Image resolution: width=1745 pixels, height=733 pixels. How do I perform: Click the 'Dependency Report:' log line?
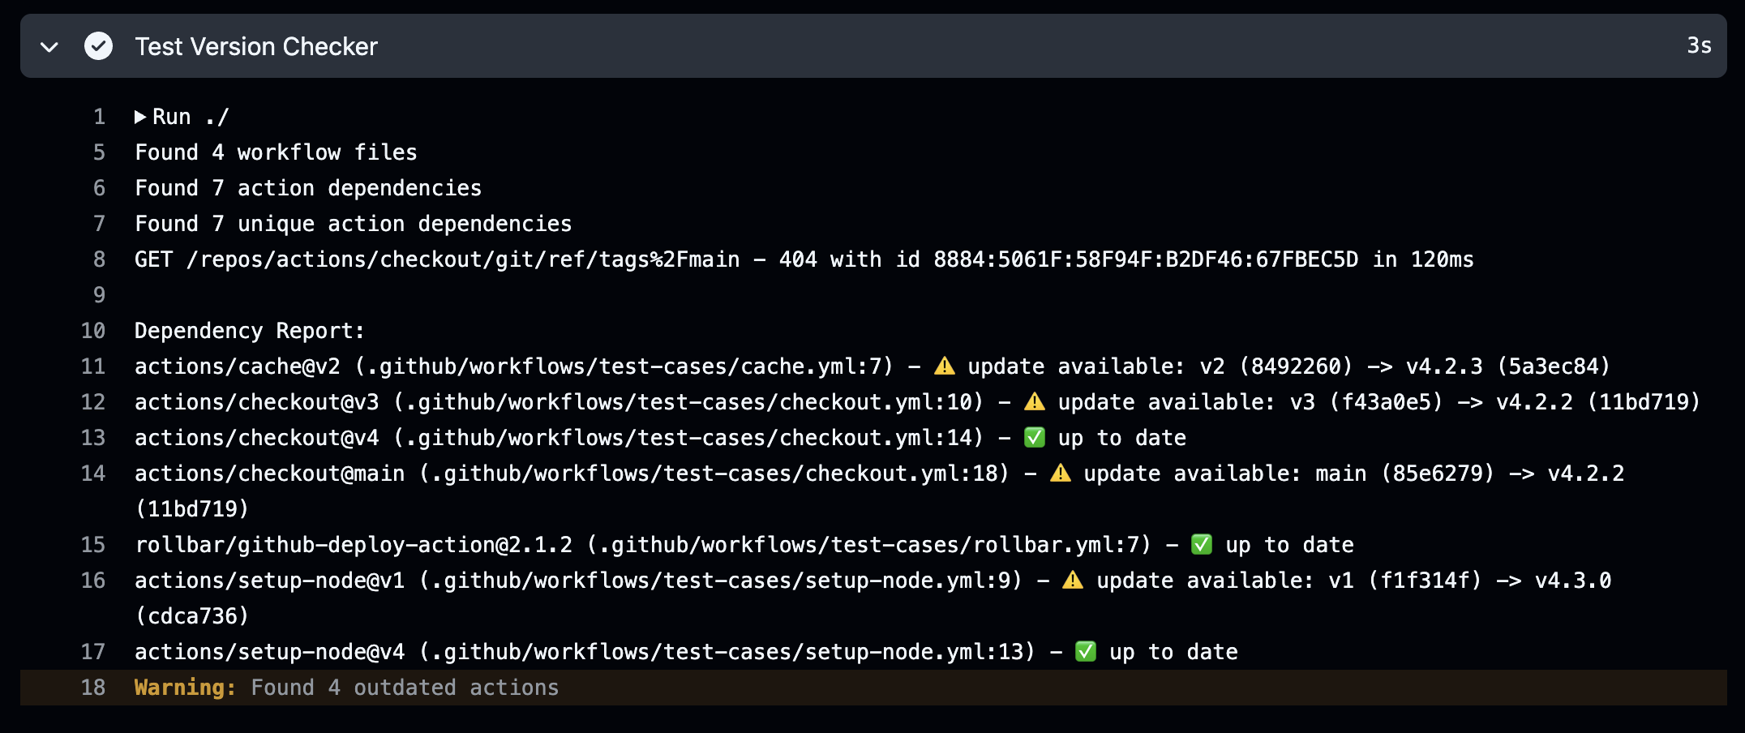(250, 331)
